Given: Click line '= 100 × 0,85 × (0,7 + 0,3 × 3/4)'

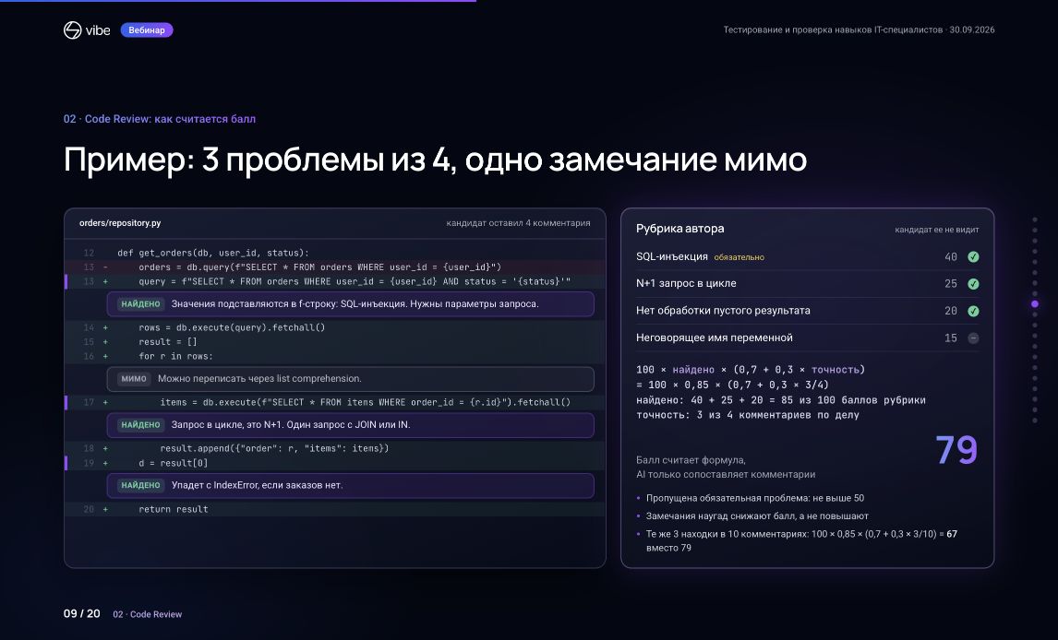Looking at the screenshot, I should [x=732, y=385].
